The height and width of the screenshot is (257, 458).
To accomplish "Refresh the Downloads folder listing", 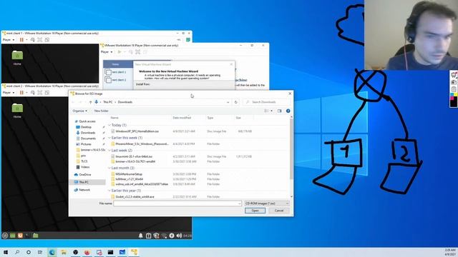I will point(235,102).
